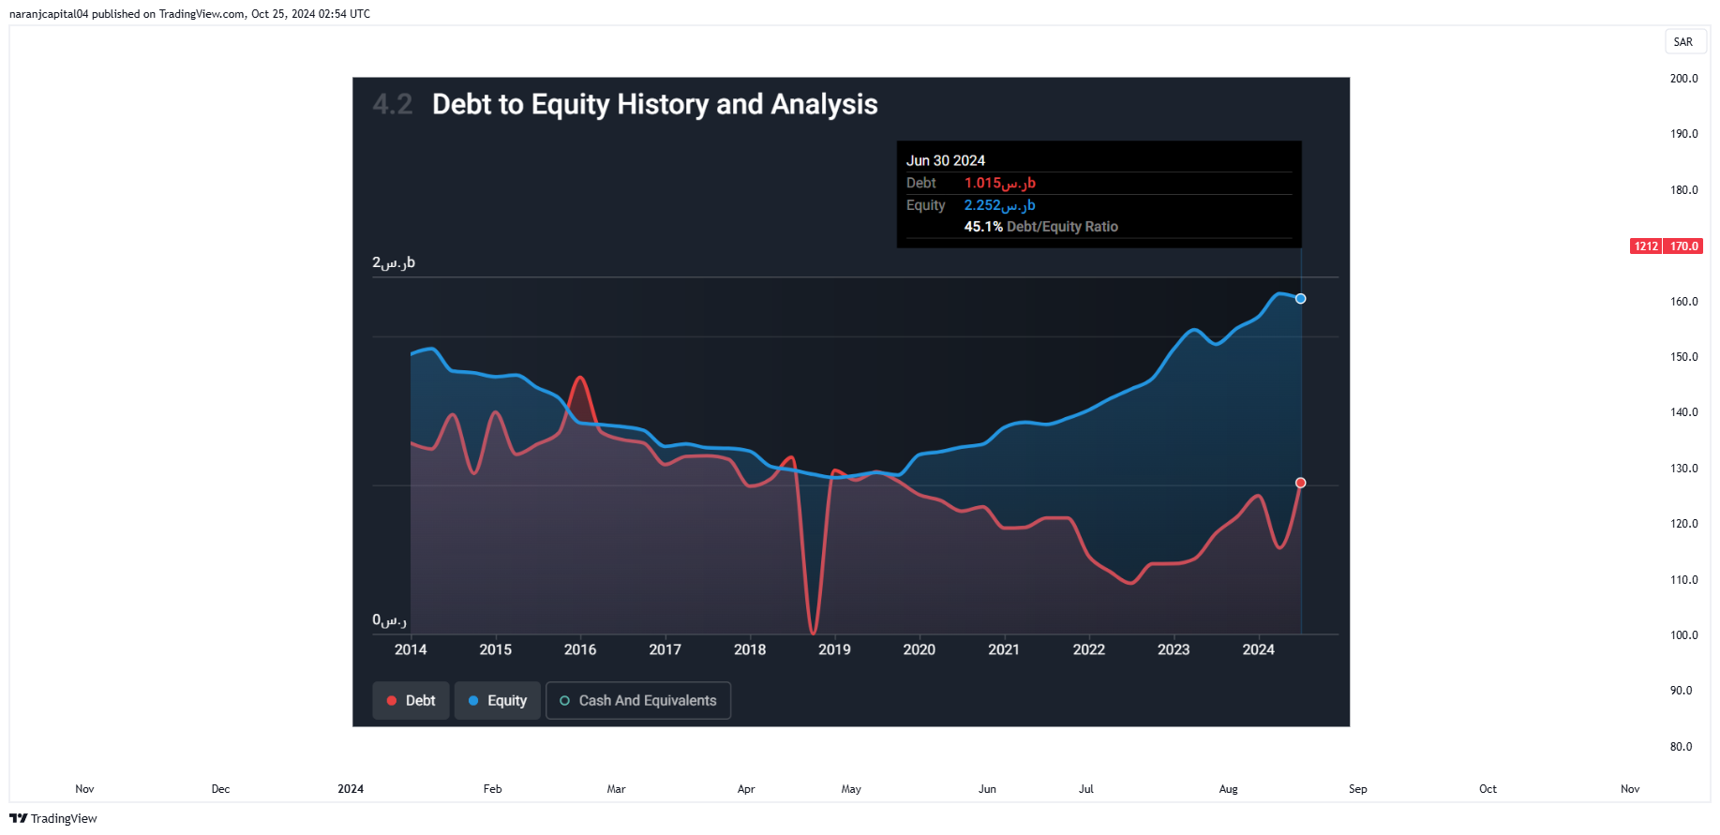The height and width of the screenshot is (835, 1720).
Task: Click the 2021 year label
Action: tap(1004, 649)
